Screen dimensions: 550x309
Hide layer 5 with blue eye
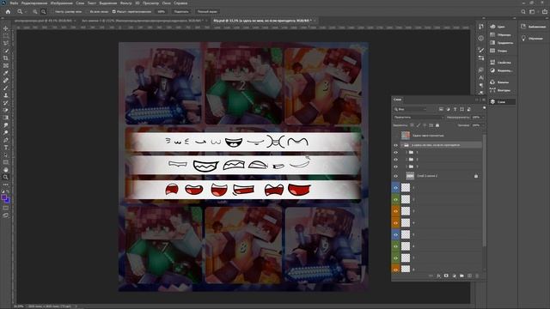395,234
